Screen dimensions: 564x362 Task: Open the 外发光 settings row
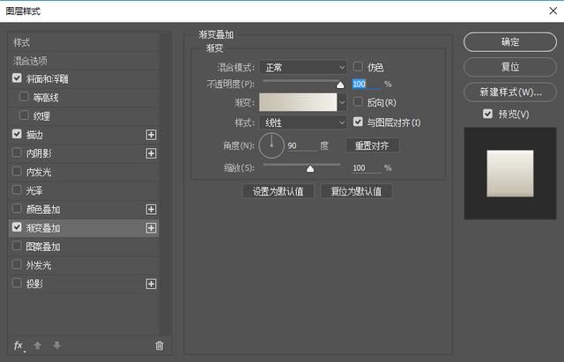click(84, 266)
